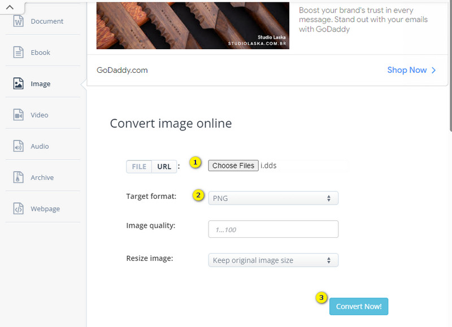Open the Target format PNG dropdown

point(273,198)
